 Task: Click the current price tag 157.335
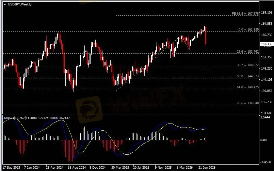[267, 44]
